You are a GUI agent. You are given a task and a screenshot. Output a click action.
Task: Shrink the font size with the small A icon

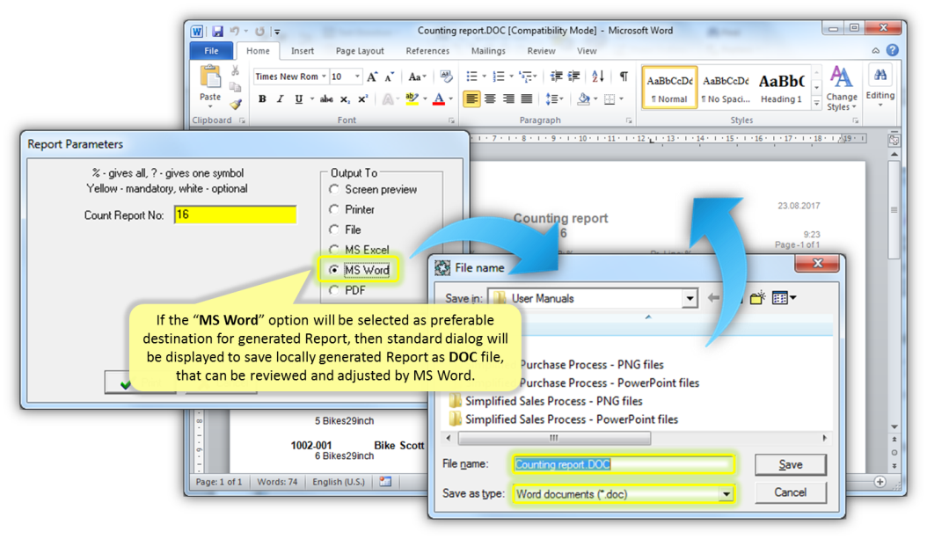coord(389,76)
